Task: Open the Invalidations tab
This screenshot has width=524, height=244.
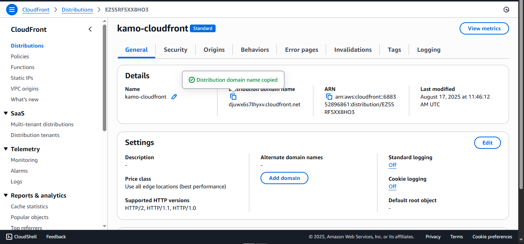Action: coord(353,49)
